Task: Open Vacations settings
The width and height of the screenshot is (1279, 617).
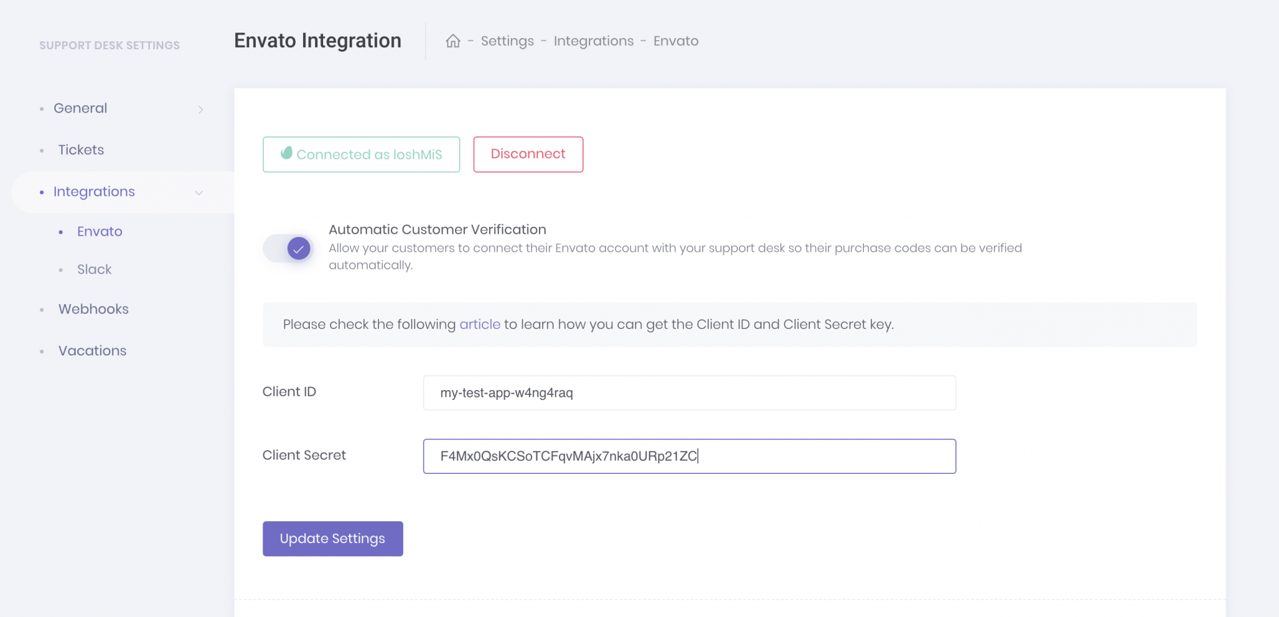Action: [93, 351]
